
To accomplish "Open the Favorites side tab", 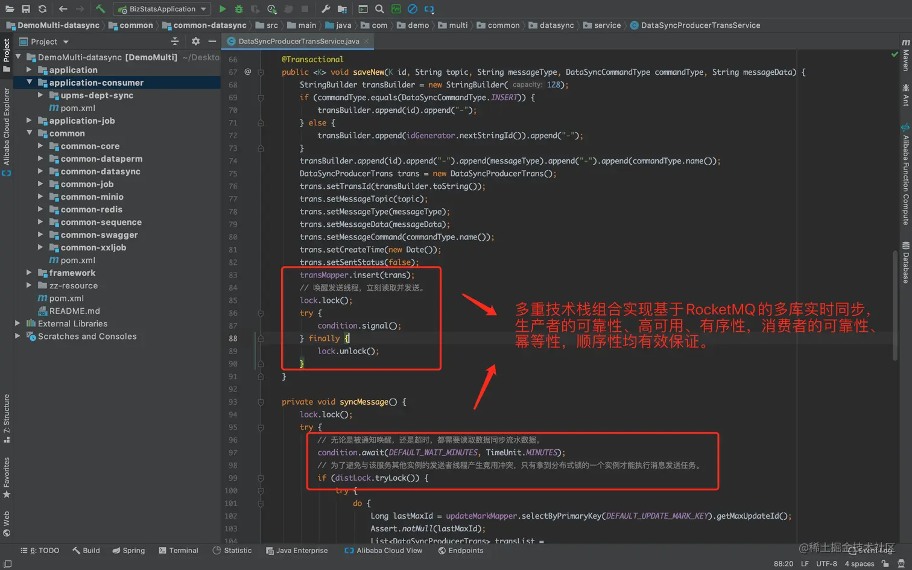I will click(7, 477).
